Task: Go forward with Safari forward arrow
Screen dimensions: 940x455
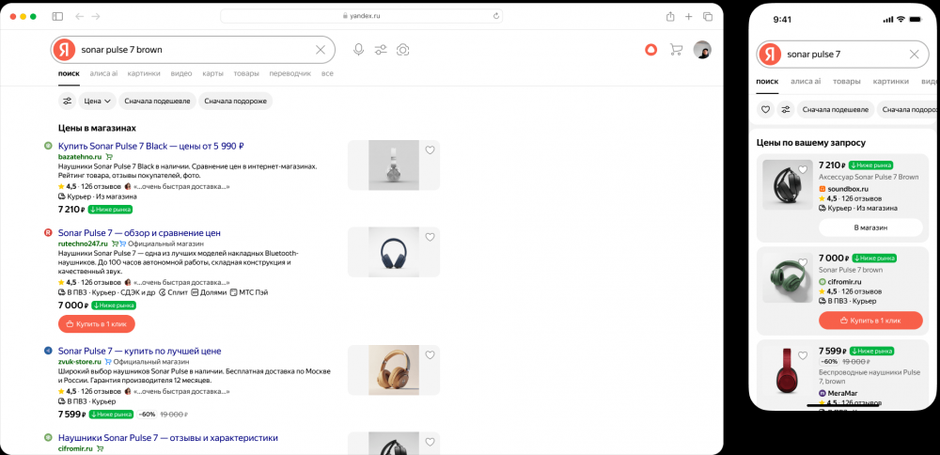Action: point(96,16)
